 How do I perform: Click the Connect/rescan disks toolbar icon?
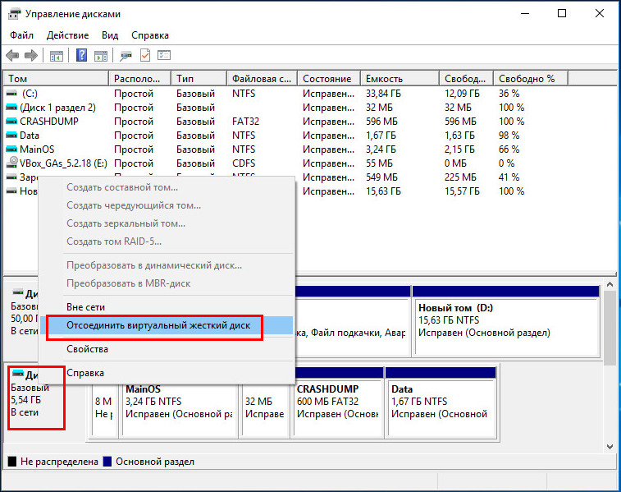pos(126,56)
